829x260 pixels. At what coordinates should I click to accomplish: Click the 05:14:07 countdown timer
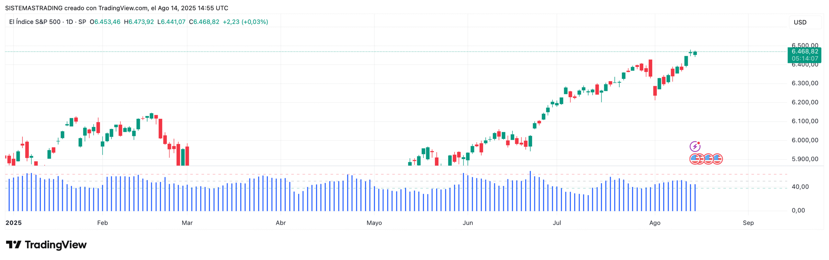coord(805,58)
